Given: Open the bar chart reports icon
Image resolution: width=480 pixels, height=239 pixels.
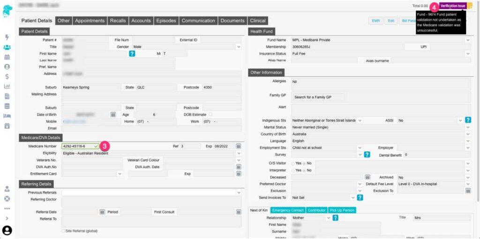Looking at the screenshot, I should (7, 86).
